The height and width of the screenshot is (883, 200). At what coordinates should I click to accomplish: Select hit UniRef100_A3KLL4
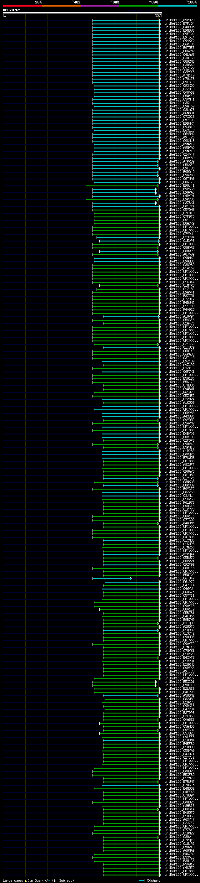179,103
